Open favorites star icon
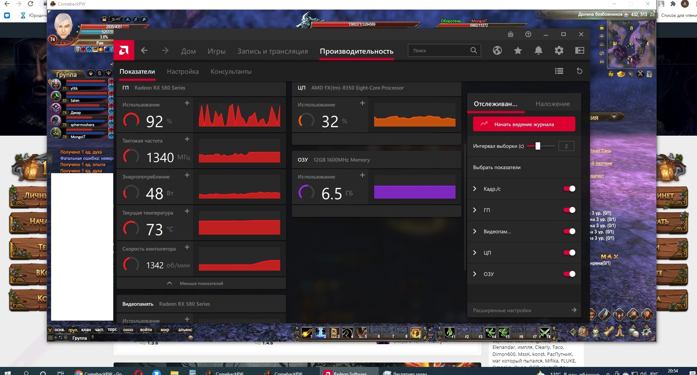697x375 pixels. point(518,51)
